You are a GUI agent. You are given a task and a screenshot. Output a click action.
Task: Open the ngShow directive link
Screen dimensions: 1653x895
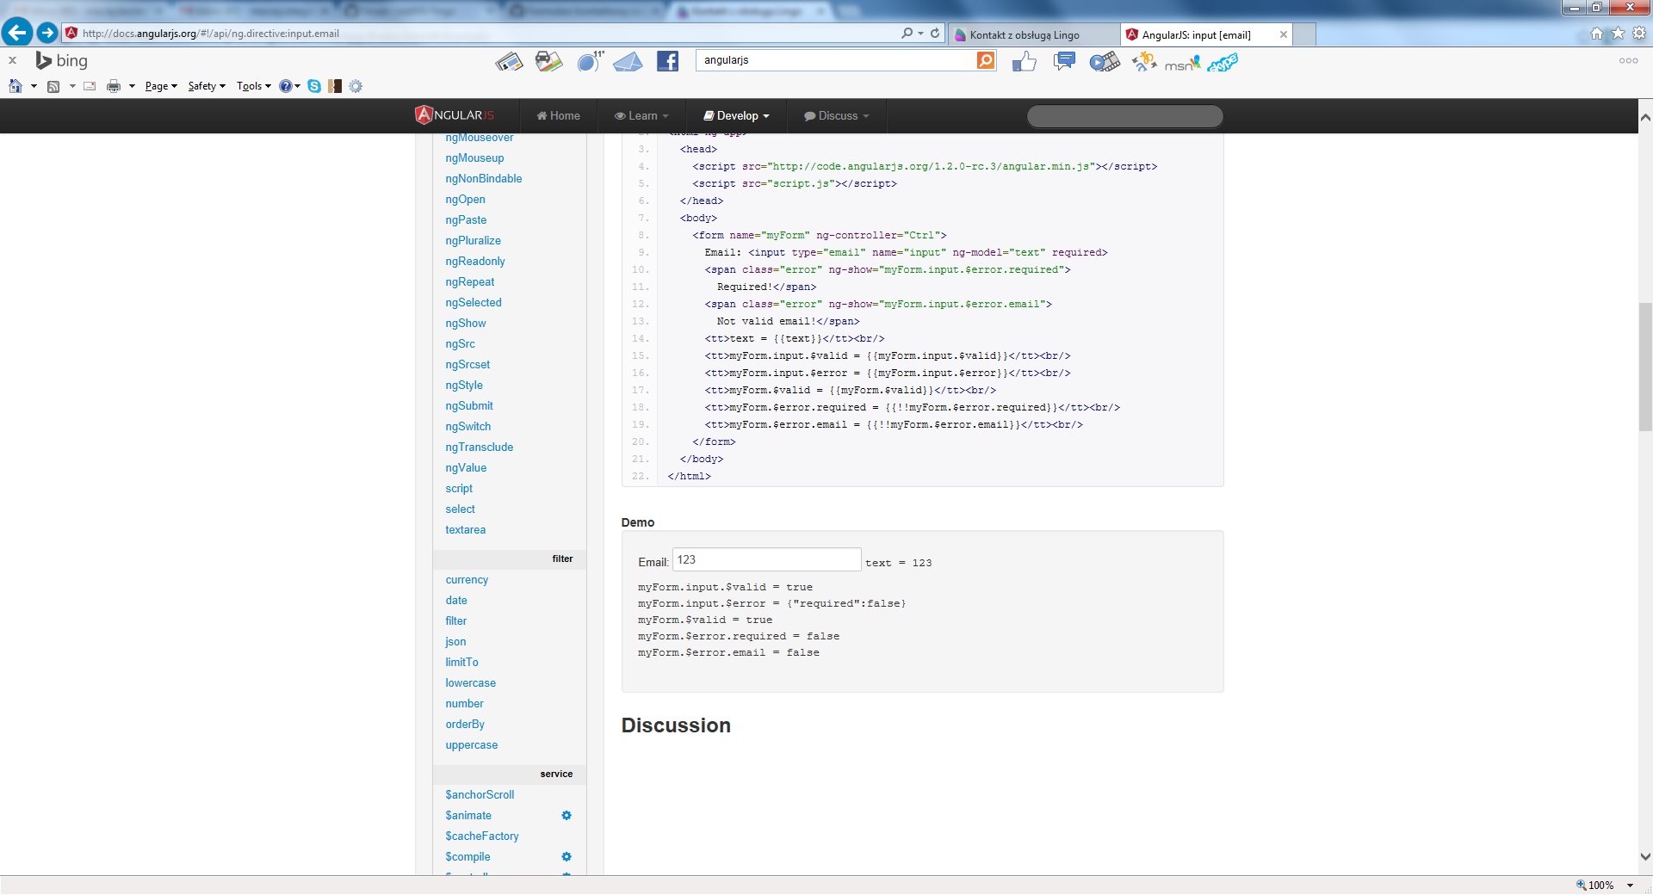click(x=466, y=324)
